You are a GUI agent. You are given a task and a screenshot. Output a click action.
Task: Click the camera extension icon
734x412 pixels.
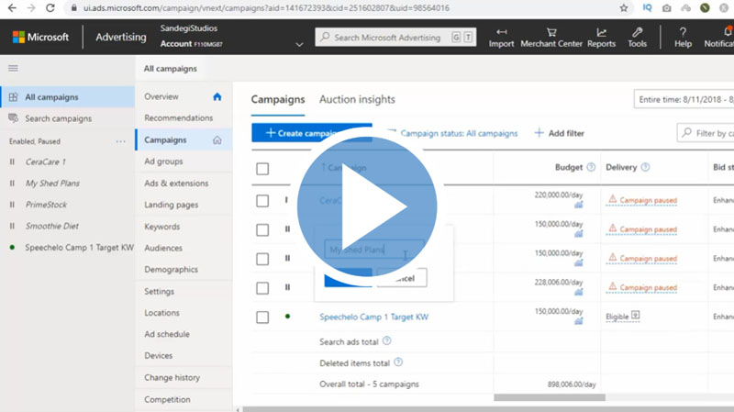[x=667, y=8]
